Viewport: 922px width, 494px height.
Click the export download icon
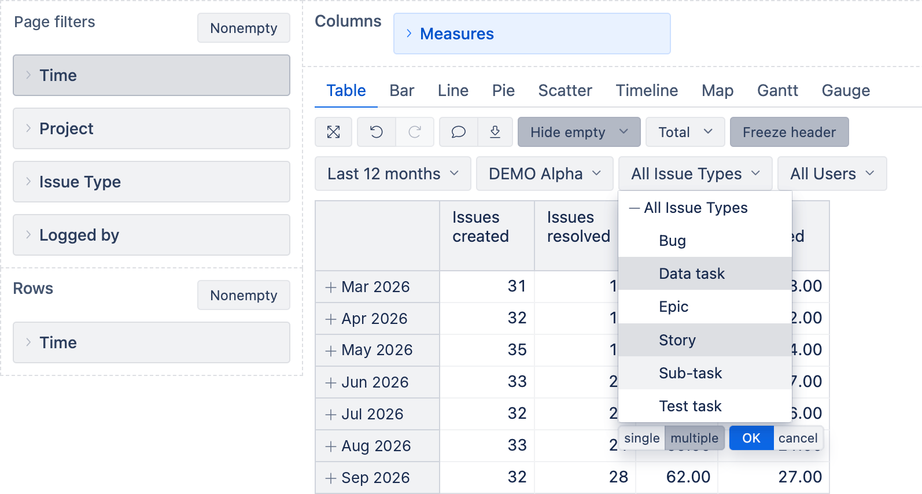pyautogui.click(x=495, y=132)
